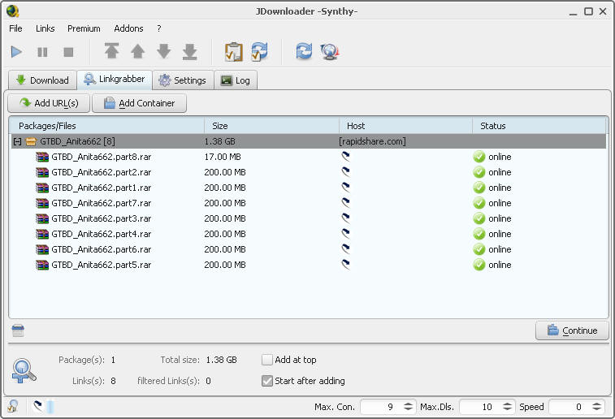
Task: Adjust the Max. Con. spinner arrows
Action: (x=409, y=407)
